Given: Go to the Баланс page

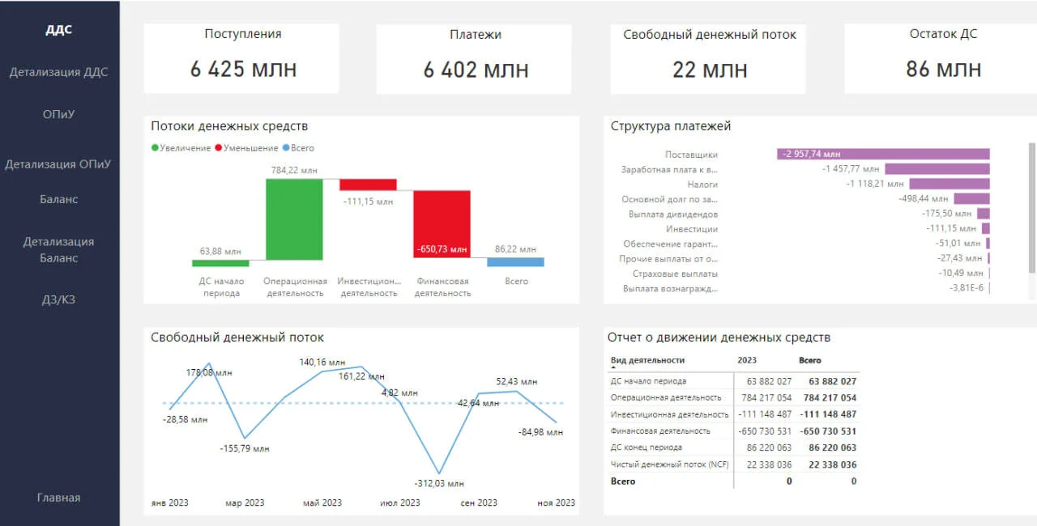Looking at the screenshot, I should (58, 199).
